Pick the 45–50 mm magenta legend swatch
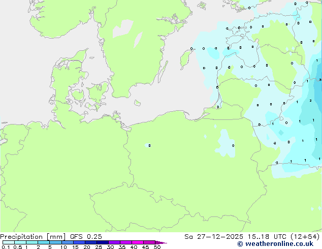322x249 pixels. coord(149,242)
